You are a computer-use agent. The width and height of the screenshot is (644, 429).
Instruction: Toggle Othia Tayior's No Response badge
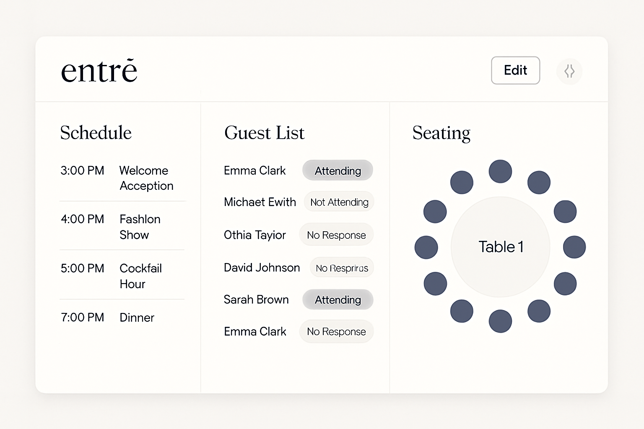pos(336,235)
